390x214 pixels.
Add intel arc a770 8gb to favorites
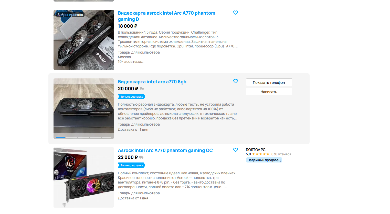click(236, 81)
